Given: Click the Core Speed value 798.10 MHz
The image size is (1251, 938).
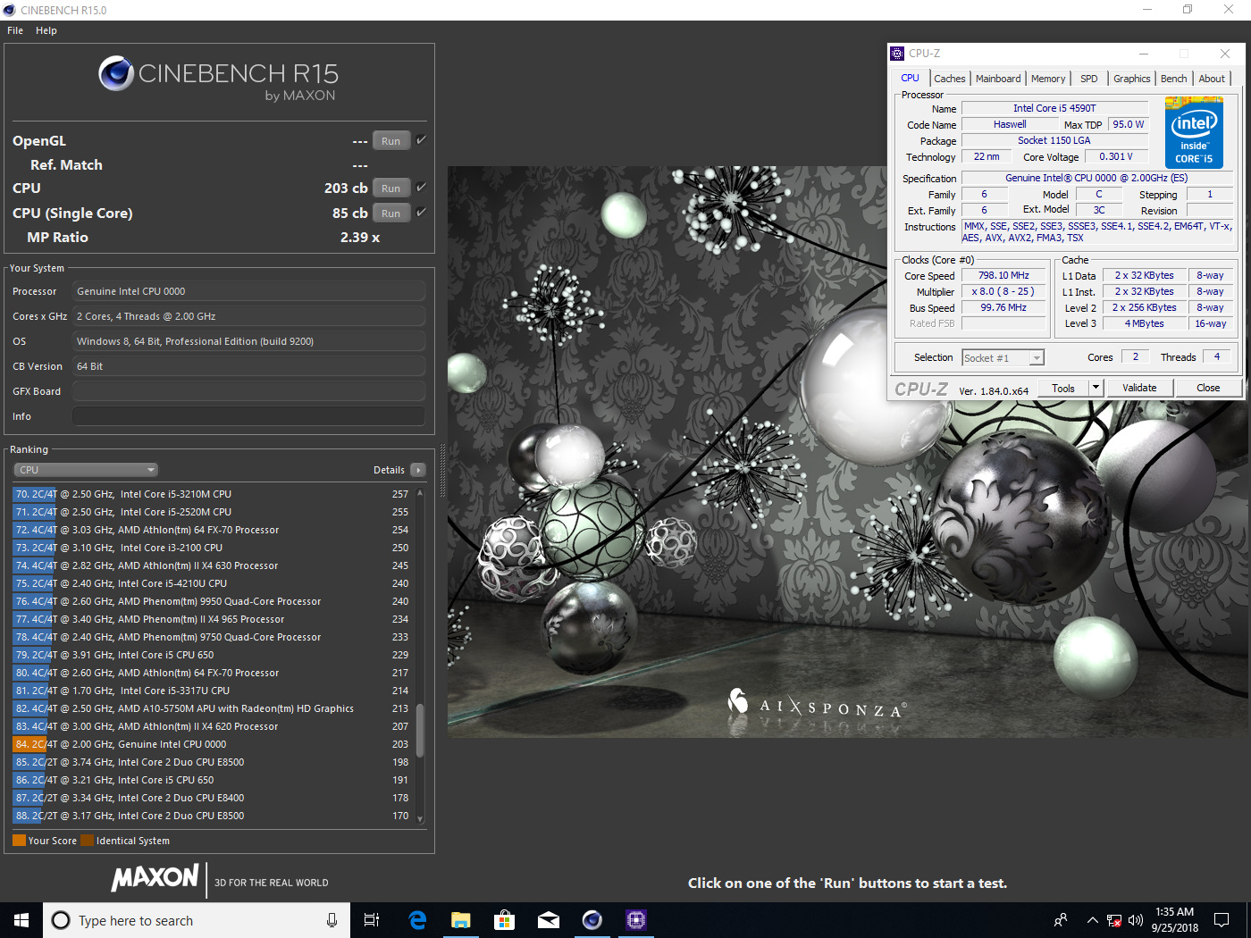Looking at the screenshot, I should click(x=1003, y=276).
